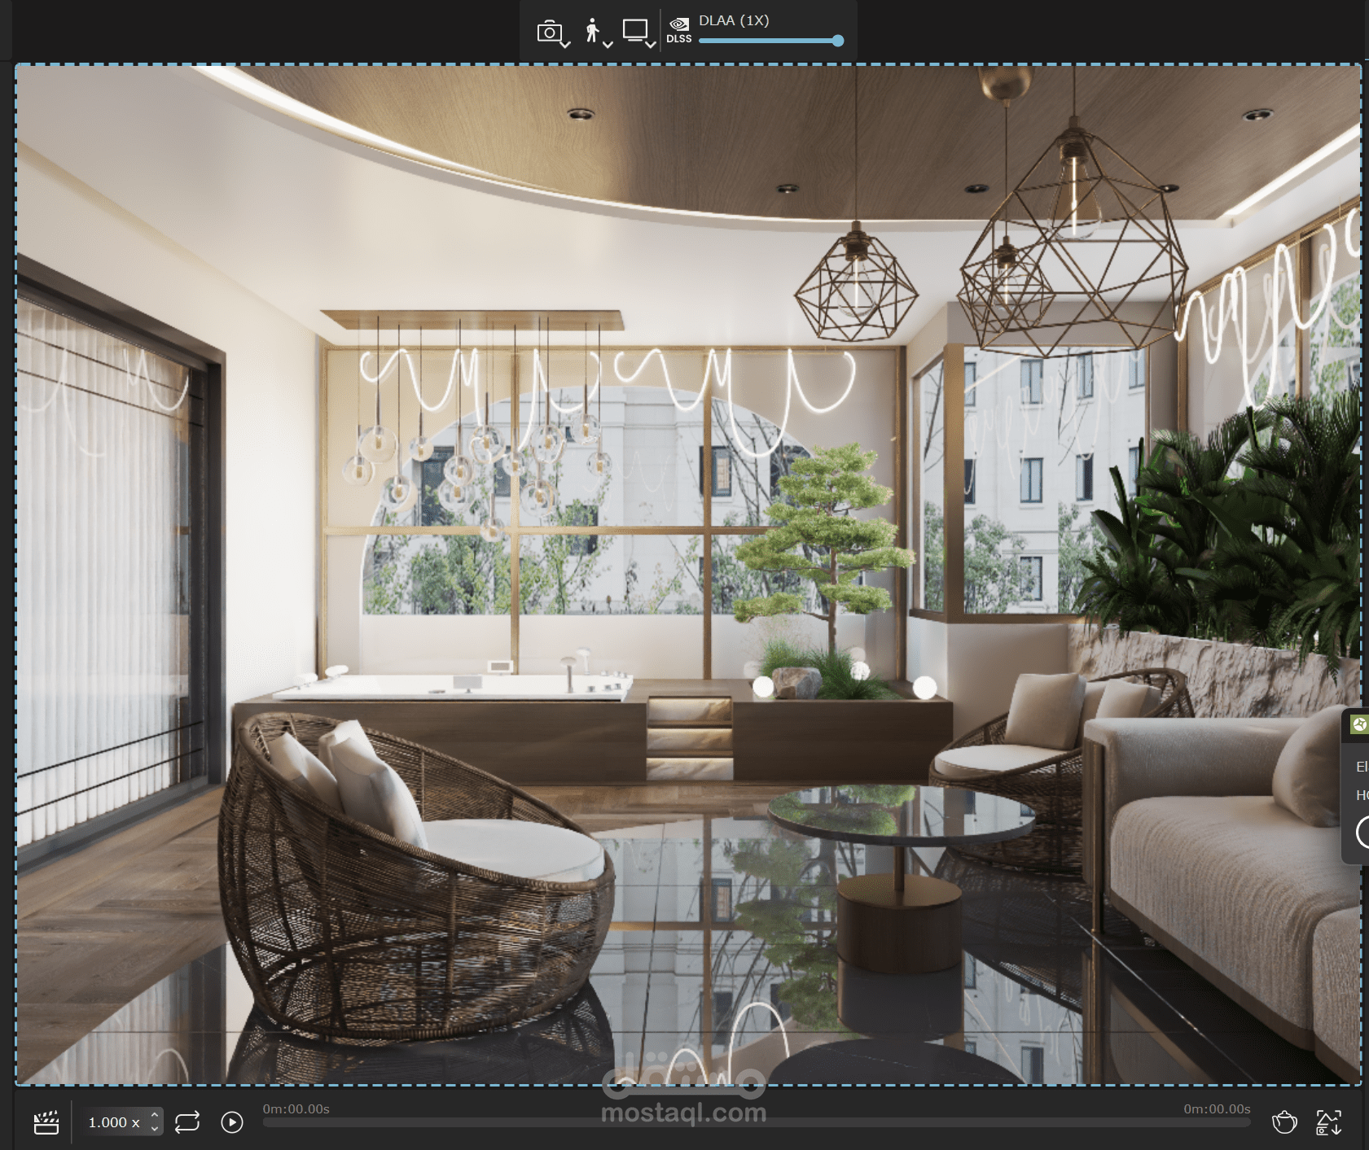The image size is (1369, 1150).
Task: Increase playback speed with up stepper arrow
Action: pyautogui.click(x=155, y=1115)
